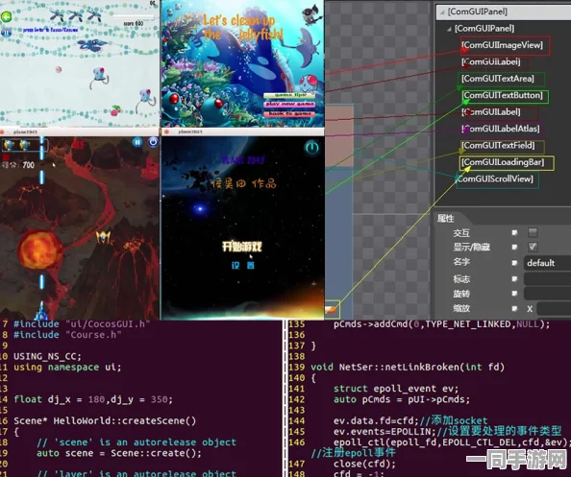This screenshot has width=571, height=477.
Task: Click the 'back to game' button
Action: pyautogui.click(x=290, y=114)
